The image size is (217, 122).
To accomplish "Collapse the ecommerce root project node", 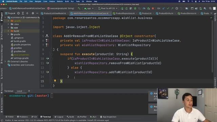I will [x=5, y=17].
